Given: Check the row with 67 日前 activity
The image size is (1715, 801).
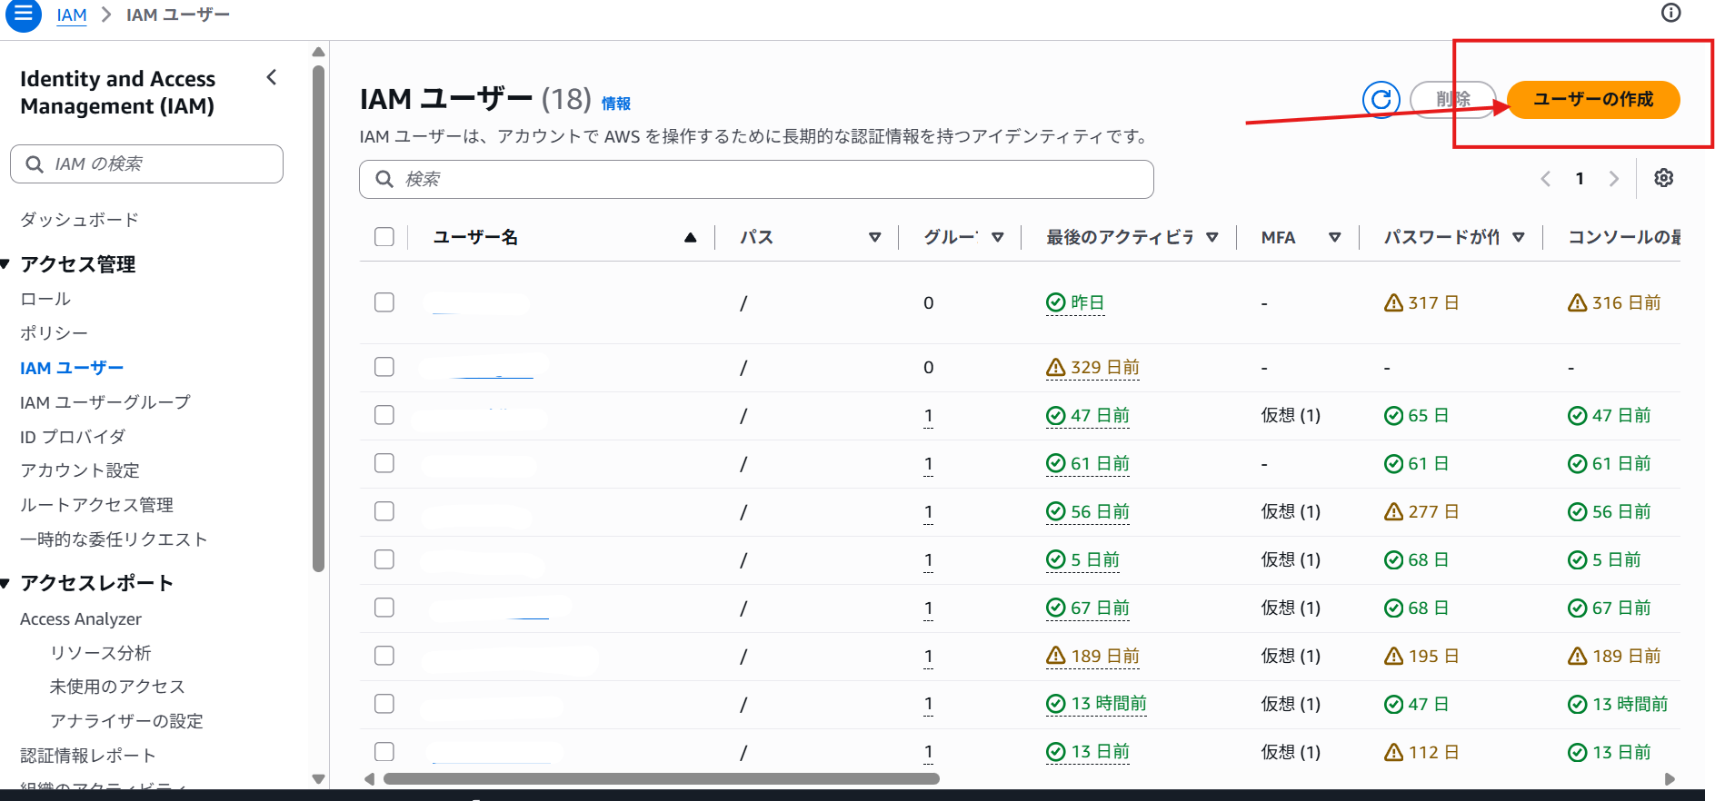Looking at the screenshot, I should [384, 608].
